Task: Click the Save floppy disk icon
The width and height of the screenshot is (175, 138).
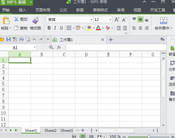Action: [8, 39]
